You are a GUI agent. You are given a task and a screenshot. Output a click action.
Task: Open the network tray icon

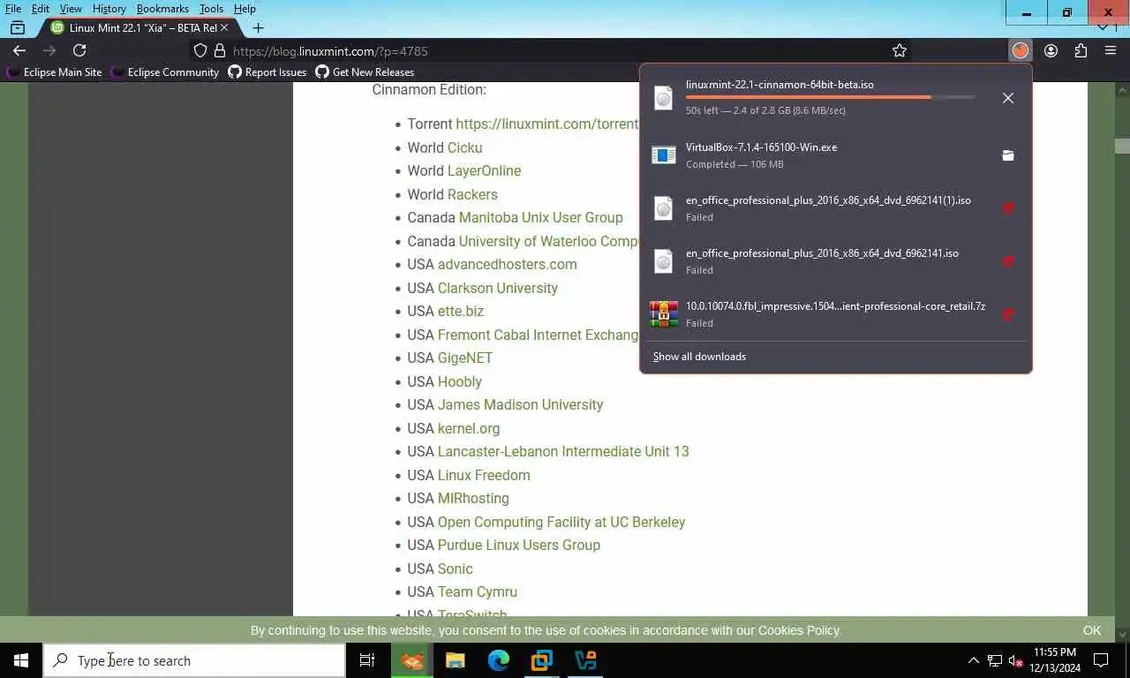click(x=994, y=660)
